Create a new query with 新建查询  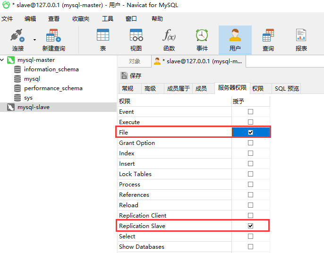pos(54,40)
